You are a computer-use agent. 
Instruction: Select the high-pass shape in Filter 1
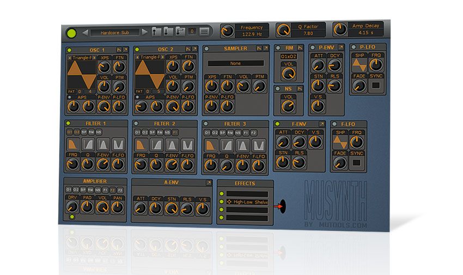point(88,144)
